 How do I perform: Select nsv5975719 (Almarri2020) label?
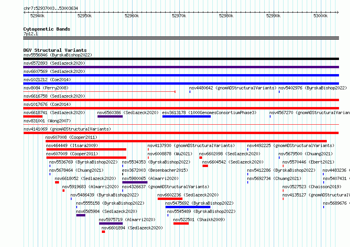tap(127, 220)
